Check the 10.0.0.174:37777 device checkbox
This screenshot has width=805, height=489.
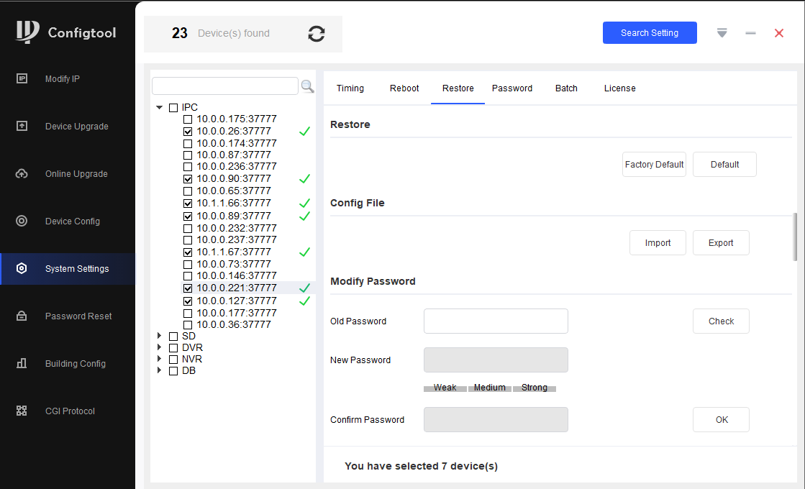[x=188, y=144]
